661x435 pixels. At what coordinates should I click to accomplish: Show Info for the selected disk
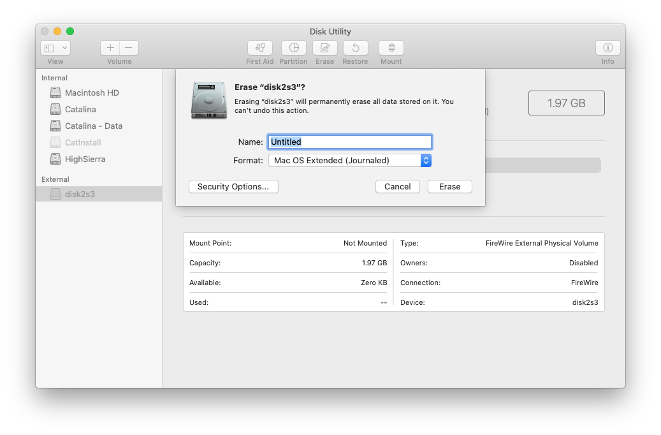[607, 48]
